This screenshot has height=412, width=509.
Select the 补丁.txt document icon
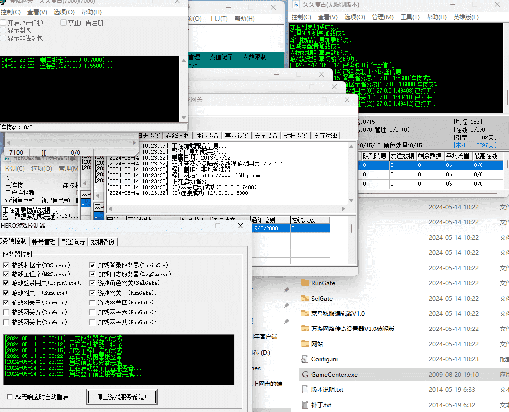(305, 405)
